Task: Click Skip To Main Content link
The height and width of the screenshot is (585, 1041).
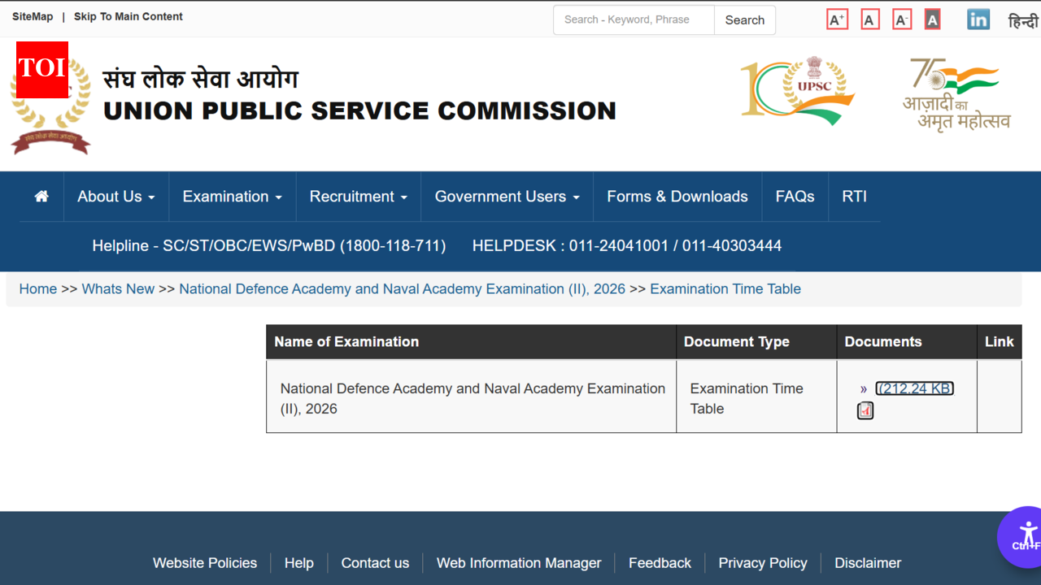Action: click(128, 16)
